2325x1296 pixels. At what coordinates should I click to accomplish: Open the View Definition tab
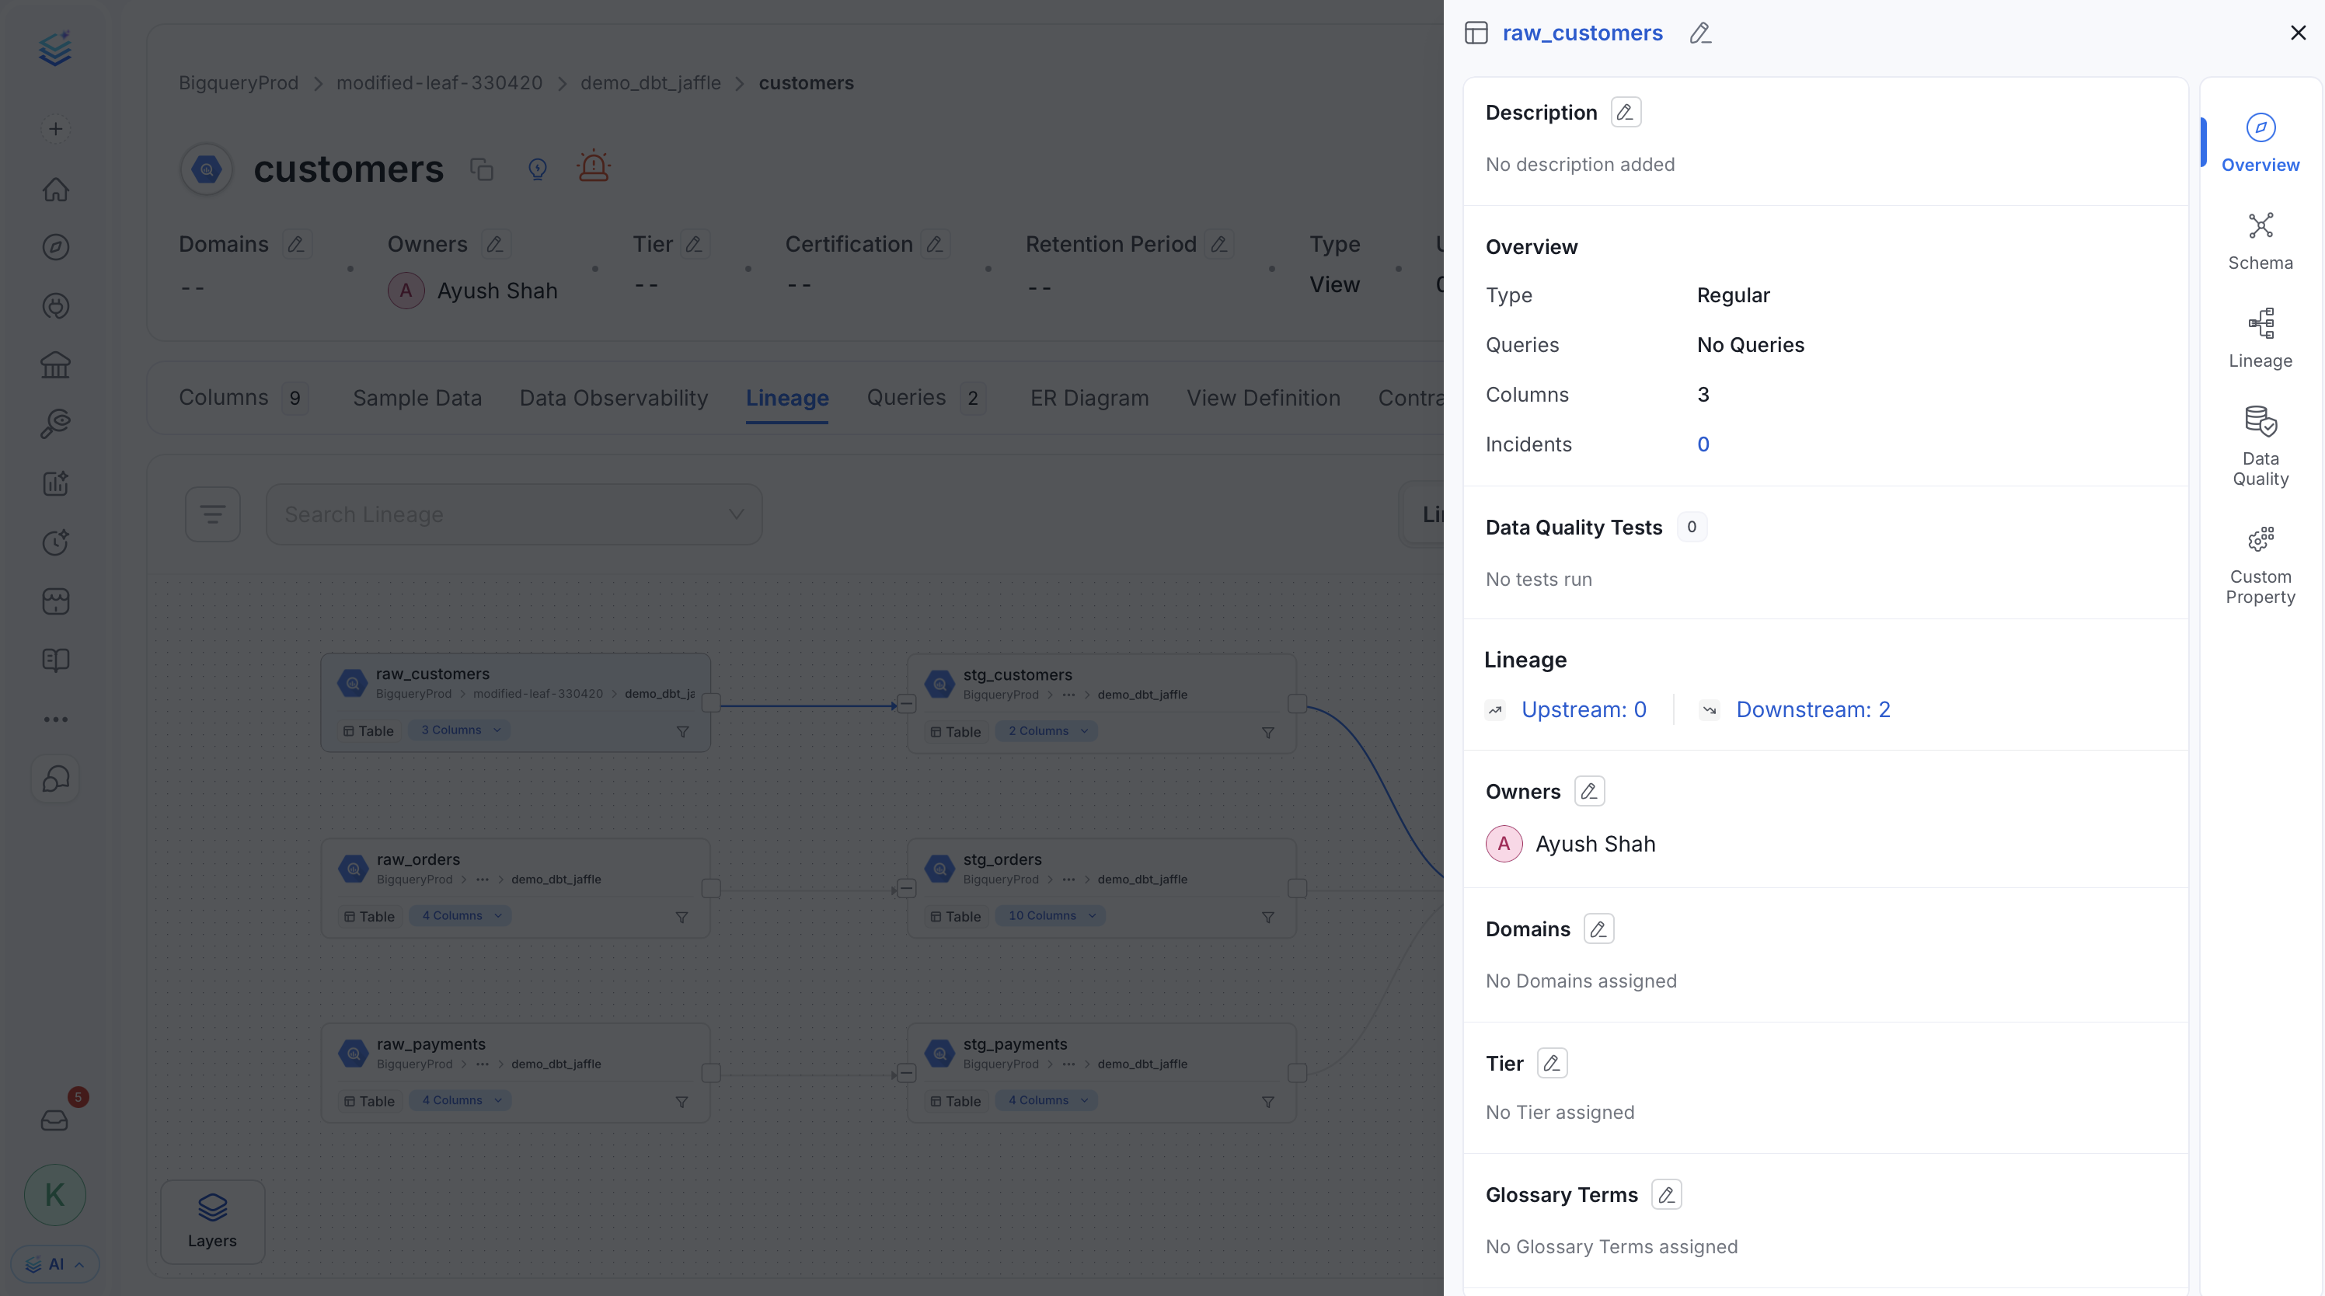[1264, 398]
